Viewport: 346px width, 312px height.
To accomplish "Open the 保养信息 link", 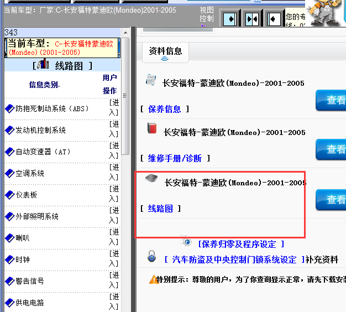I will (x=164, y=109).
